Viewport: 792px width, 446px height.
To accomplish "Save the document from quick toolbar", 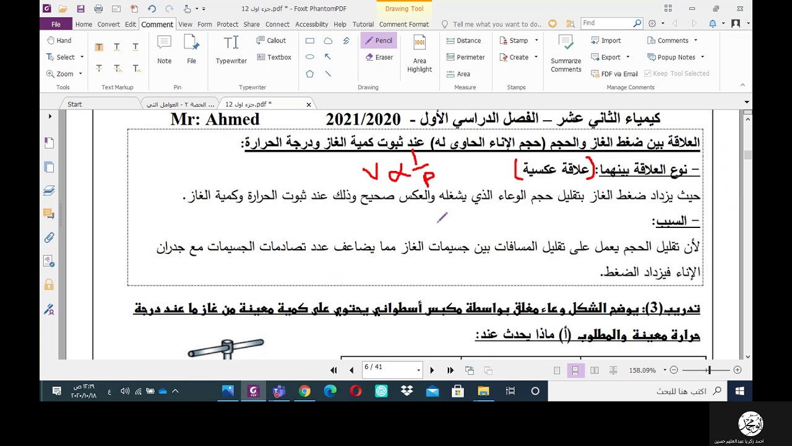I will tap(80, 9).
